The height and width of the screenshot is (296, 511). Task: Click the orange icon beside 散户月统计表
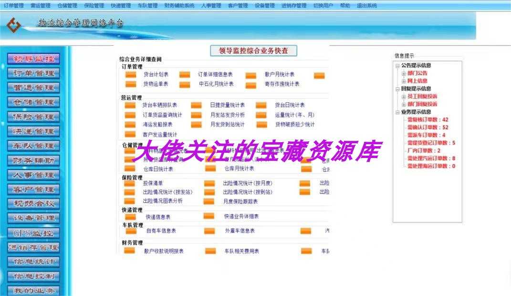pyautogui.click(x=250, y=75)
